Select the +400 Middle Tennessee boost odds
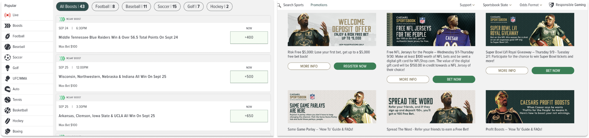Screen dimensions: 589x138 [249, 37]
